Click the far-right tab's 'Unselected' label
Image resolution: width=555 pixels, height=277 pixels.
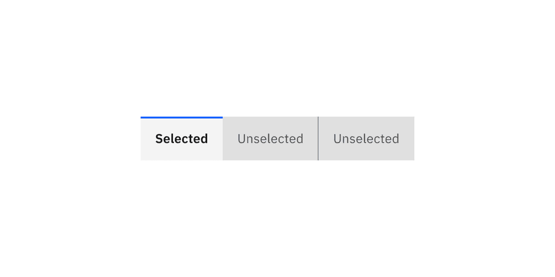point(366,138)
